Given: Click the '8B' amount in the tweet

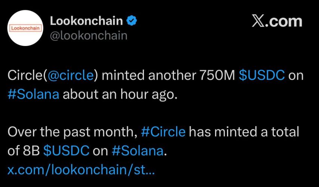Looking at the screenshot, I should pos(32,151).
